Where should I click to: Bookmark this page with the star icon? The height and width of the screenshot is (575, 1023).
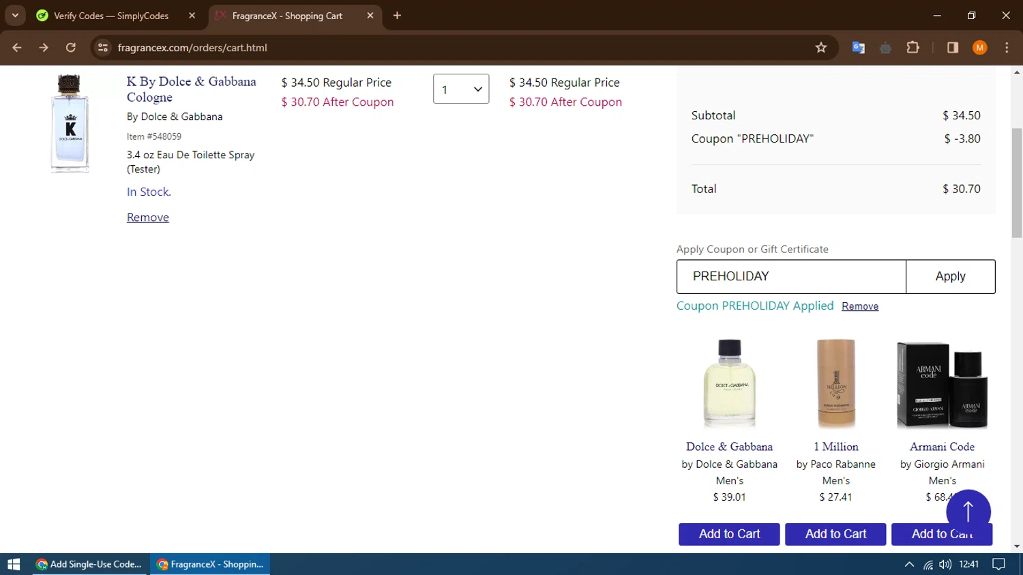(821, 48)
